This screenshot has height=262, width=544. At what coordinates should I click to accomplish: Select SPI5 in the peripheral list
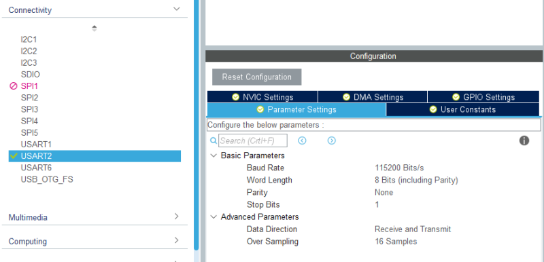click(29, 132)
